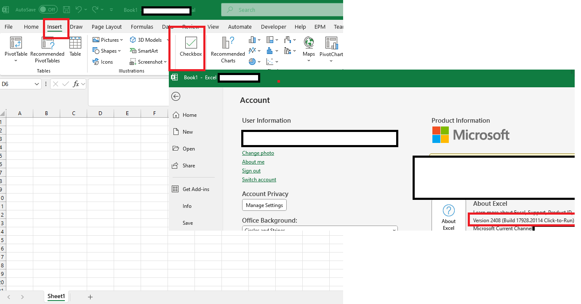Screen dimensions: 581x304
Task: Select Open in backstage sidebar
Action: tap(184, 149)
